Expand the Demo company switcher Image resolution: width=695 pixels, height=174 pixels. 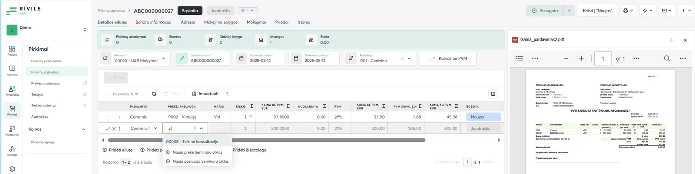(x=85, y=29)
